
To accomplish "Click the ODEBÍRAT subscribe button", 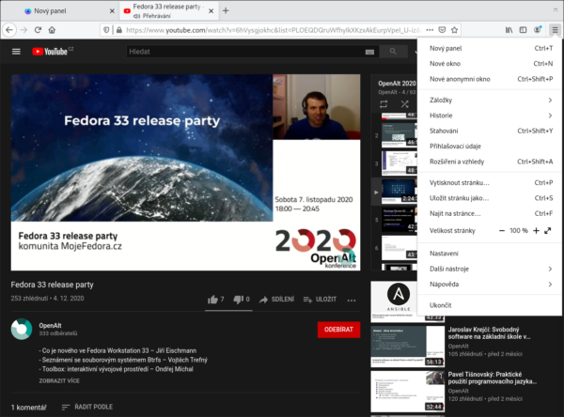I will pos(338,330).
